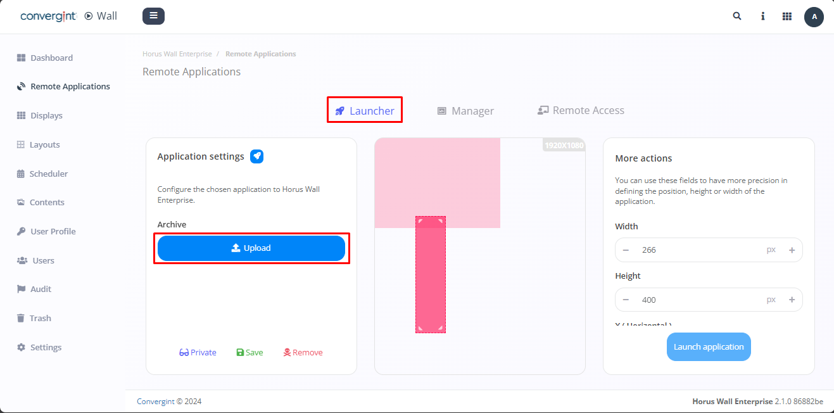Viewport: 834px width, 413px height.
Task: Click the Upload archive button
Action: click(251, 248)
